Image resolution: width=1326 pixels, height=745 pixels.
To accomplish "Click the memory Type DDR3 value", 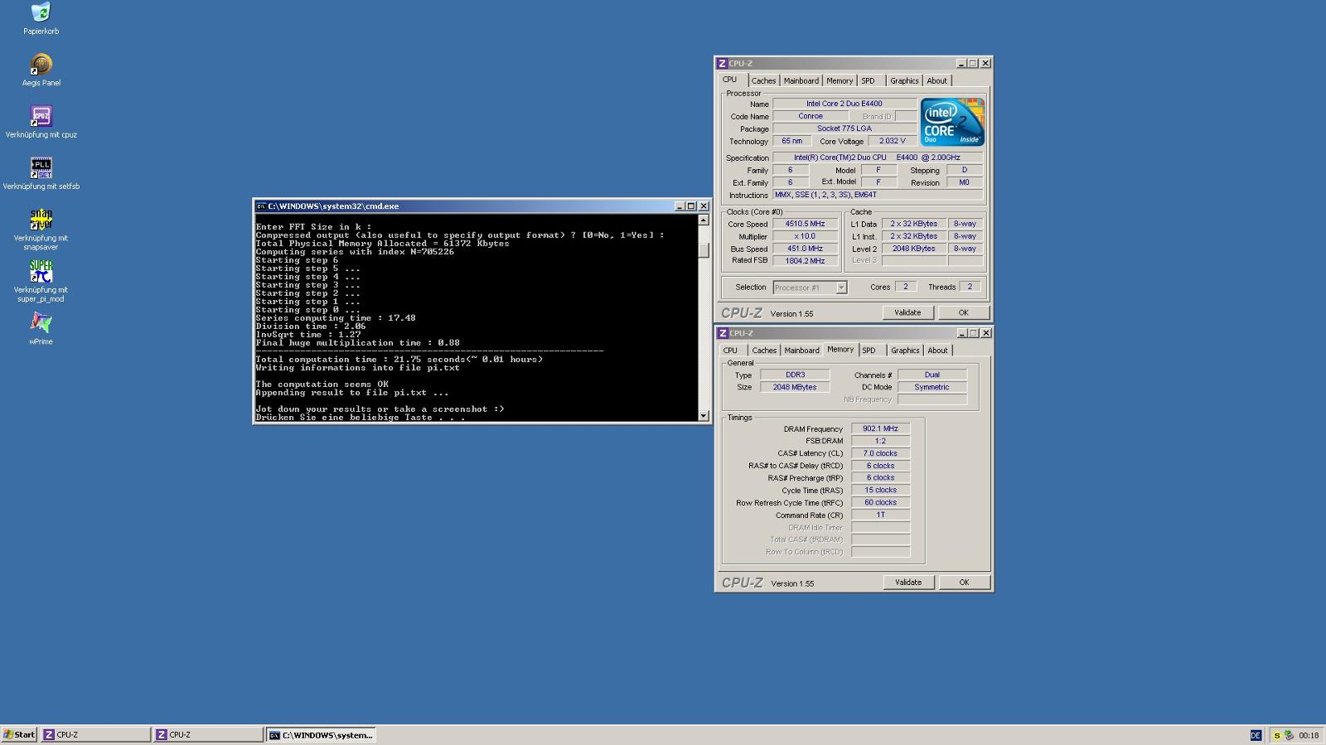I will point(795,375).
